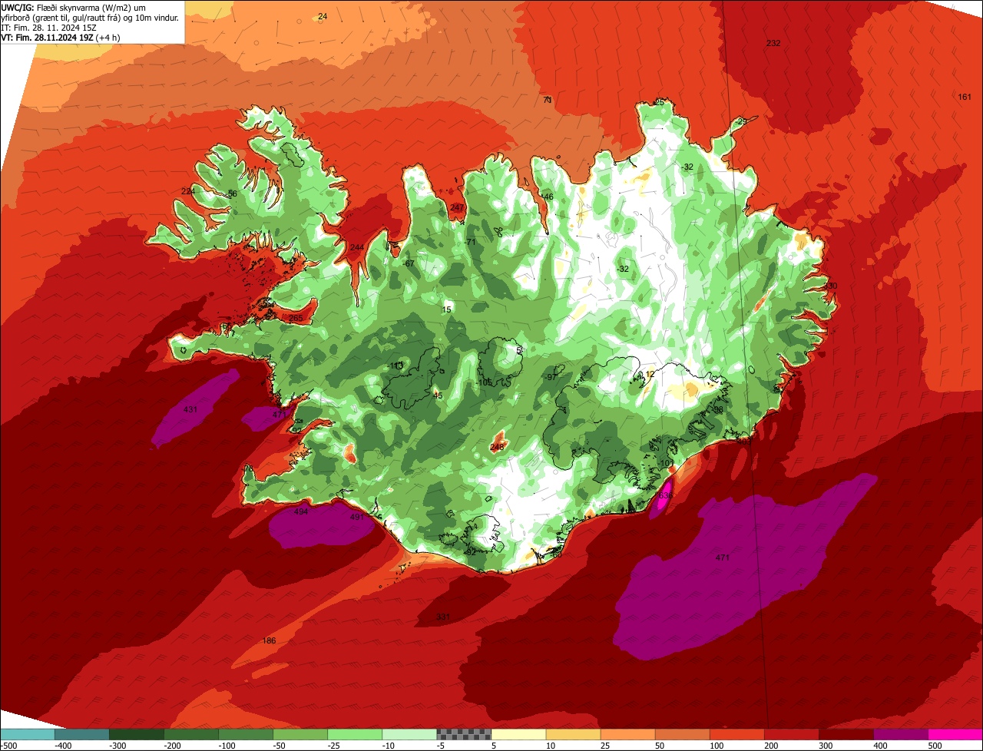983x751 pixels.
Task: Click the '15' value on the map
Action: (x=447, y=309)
